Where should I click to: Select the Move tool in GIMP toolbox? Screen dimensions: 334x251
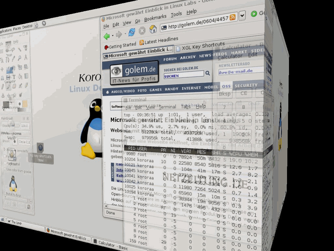tap(2, 69)
